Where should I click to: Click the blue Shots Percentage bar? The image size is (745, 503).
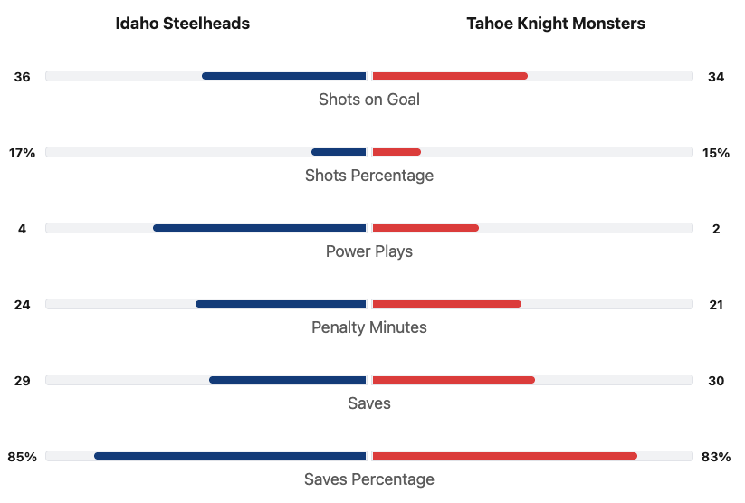click(x=339, y=152)
